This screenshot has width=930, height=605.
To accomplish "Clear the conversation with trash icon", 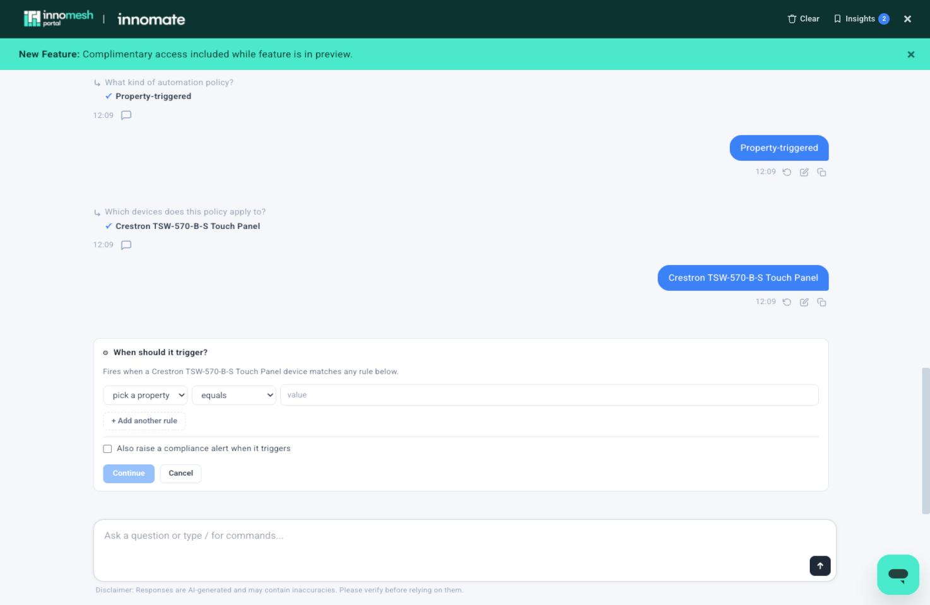I will tap(803, 19).
